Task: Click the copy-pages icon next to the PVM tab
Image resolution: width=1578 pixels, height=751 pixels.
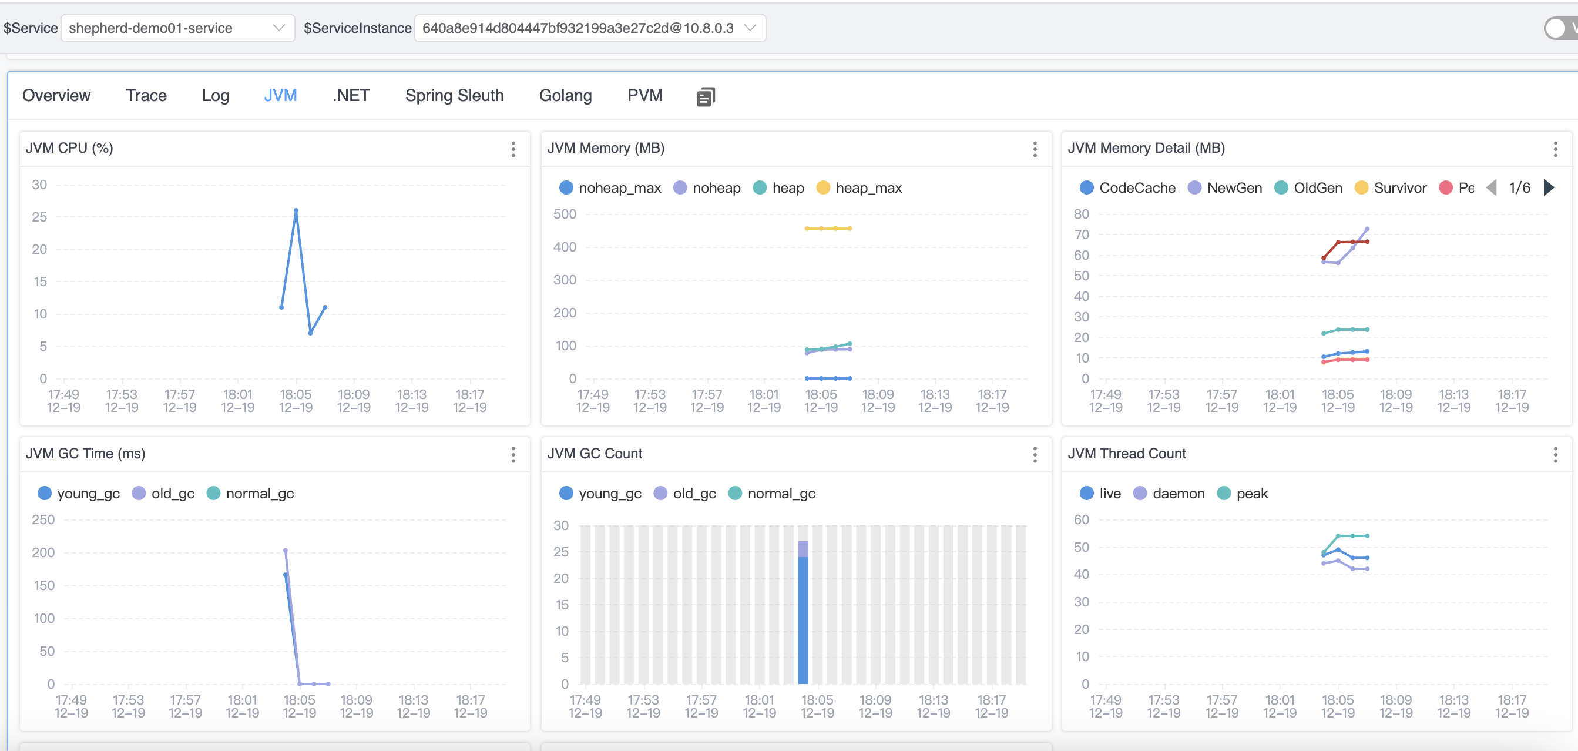Action: (706, 96)
